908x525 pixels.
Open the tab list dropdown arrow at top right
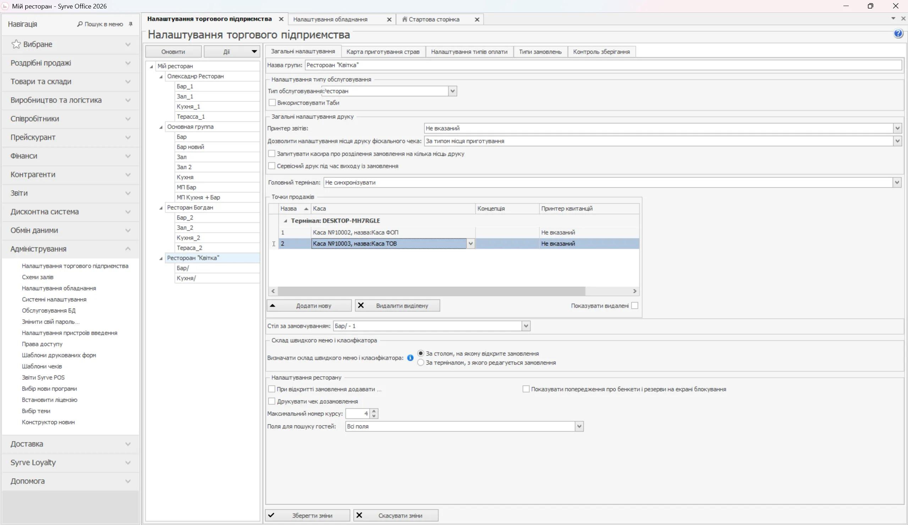(893, 18)
